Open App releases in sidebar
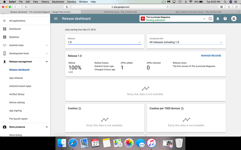The image size is (241, 150). click(16, 78)
